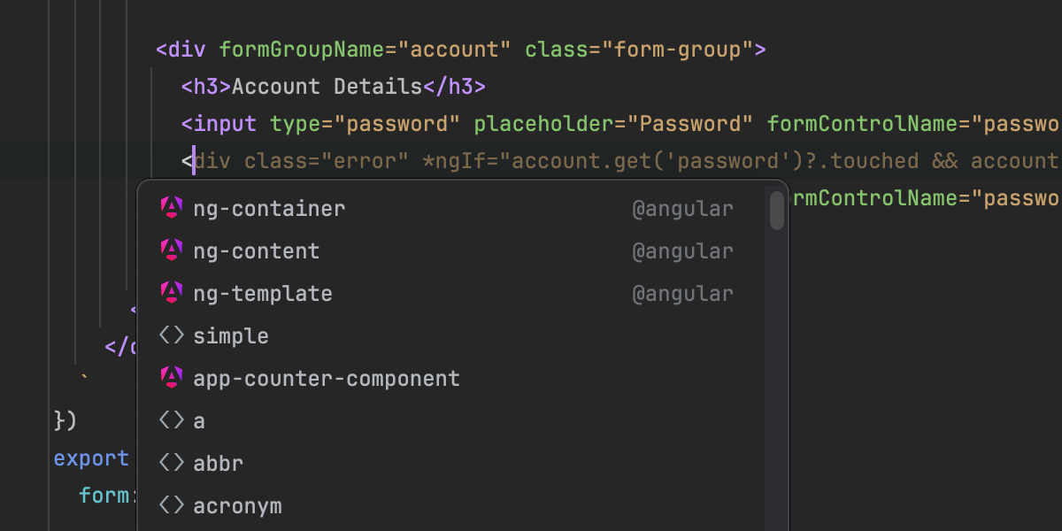Screen dimensions: 1062x531
Task: Click the tag icon beside acronym
Action: (171, 506)
